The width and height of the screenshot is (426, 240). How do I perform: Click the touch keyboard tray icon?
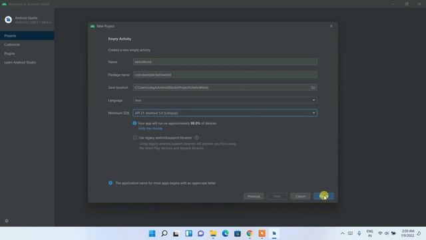[351, 233]
